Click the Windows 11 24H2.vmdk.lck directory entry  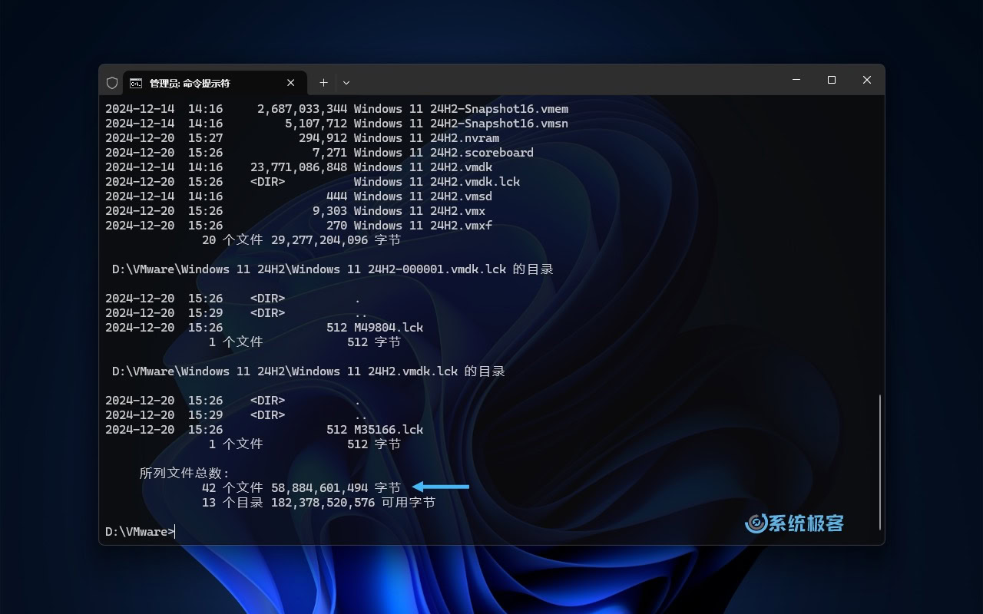(x=437, y=182)
